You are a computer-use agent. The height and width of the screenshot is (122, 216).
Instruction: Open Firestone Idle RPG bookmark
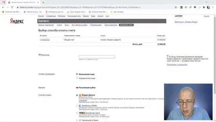12,12
